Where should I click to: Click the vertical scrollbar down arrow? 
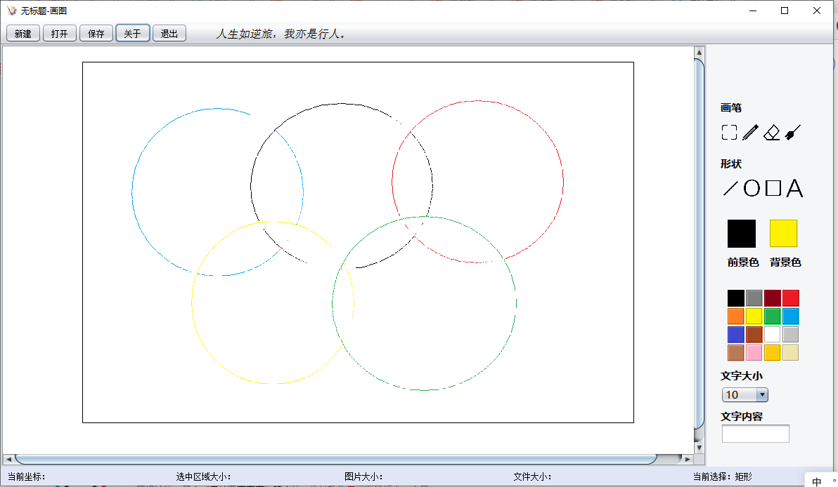click(699, 448)
